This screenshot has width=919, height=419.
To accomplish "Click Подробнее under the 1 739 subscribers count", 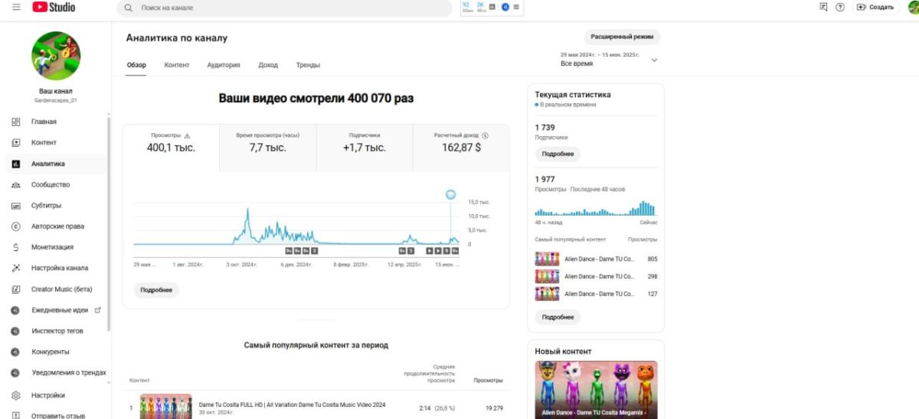I will [558, 154].
